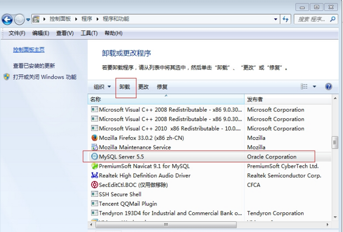Image resolution: width=343 pixels, height=232 pixels.
Task: Click the Firefox icon in list
Action: point(95,138)
